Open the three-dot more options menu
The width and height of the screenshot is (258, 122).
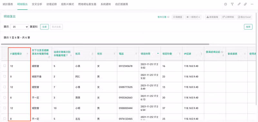coord(252,4)
